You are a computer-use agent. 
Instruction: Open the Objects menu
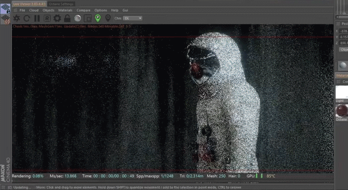48,10
